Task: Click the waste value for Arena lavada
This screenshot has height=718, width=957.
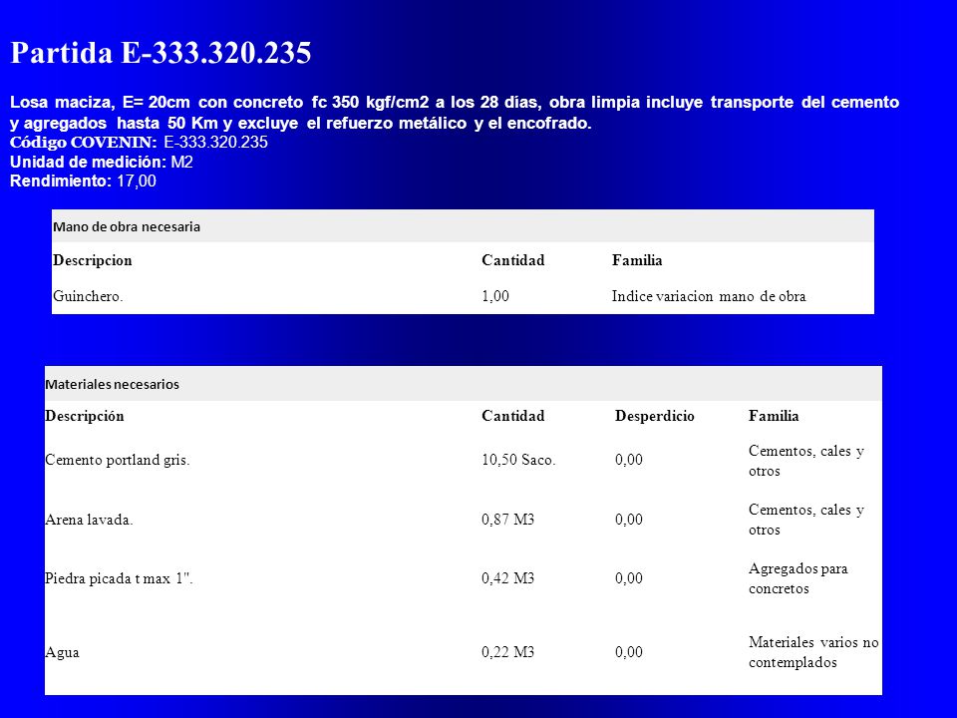Action: click(x=629, y=520)
